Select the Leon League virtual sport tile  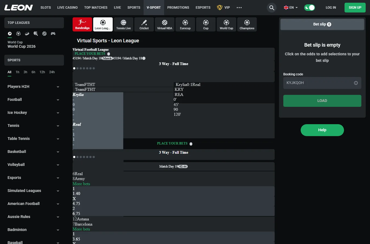103,24
